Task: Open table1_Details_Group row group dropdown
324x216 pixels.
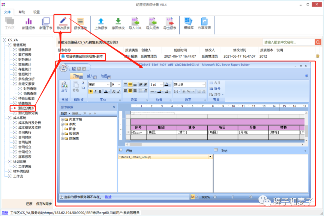Action: click(210, 157)
